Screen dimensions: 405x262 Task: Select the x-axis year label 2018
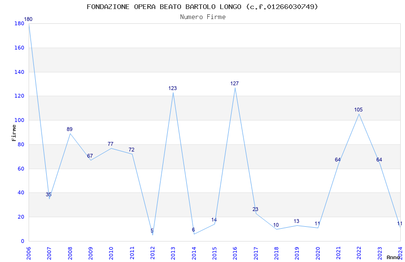pyautogui.click(x=276, y=253)
